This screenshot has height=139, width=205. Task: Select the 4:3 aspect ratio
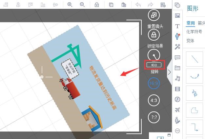[154, 100]
